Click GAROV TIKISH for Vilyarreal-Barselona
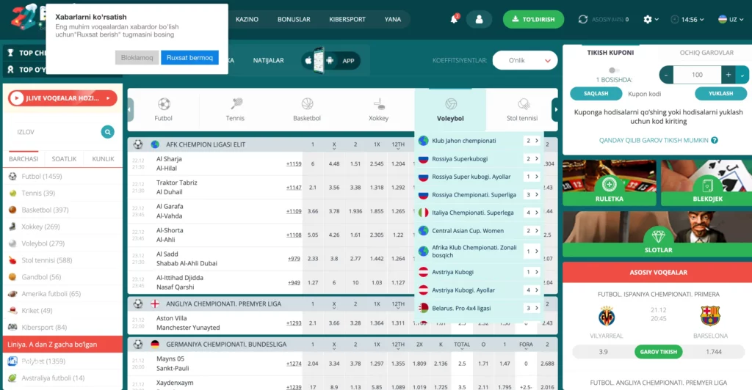Screen dimensions: 752x390 [x=658, y=352]
